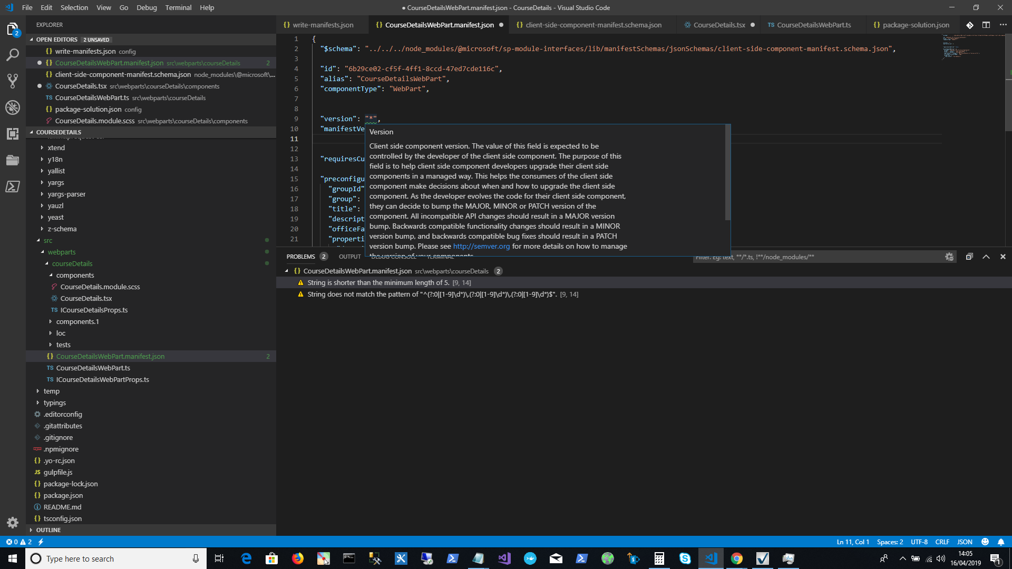This screenshot has height=569, width=1012.
Task: Open the Explorer view in activity bar
Action: coord(13,29)
